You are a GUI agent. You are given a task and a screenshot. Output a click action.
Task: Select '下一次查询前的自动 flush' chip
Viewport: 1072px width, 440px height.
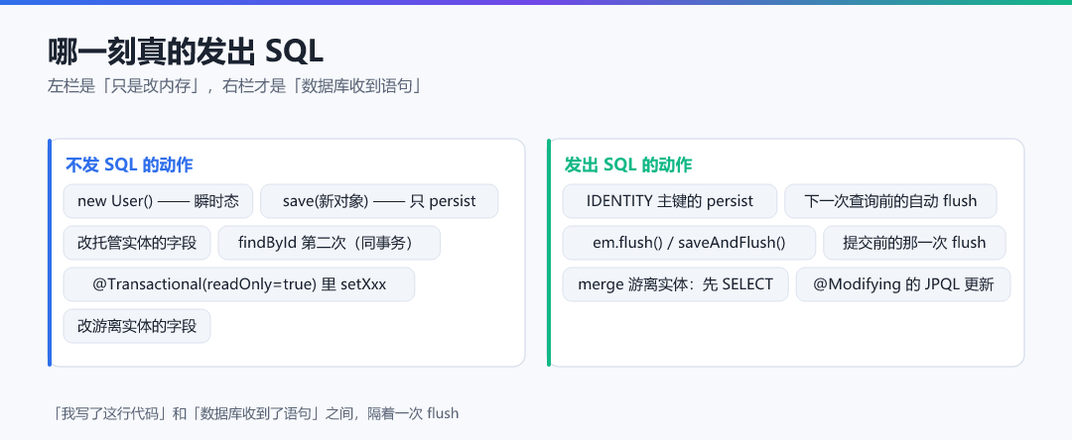tap(890, 201)
